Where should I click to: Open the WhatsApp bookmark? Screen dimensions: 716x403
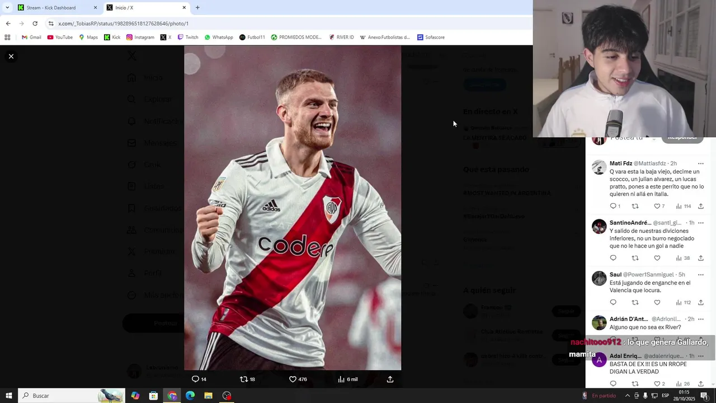[218, 38]
